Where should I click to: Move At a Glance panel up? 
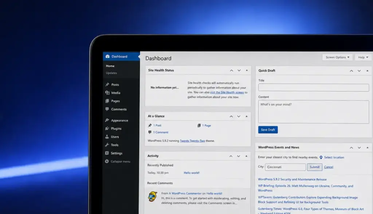click(231, 117)
